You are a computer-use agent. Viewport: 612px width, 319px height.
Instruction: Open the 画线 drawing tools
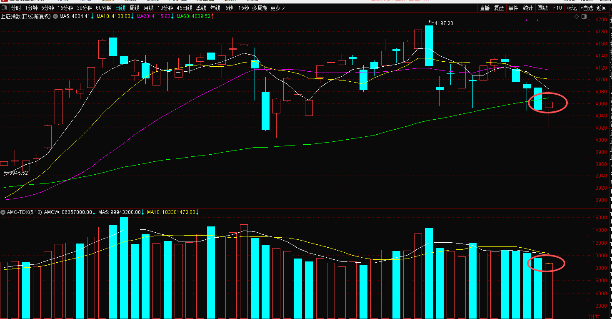tap(542, 8)
